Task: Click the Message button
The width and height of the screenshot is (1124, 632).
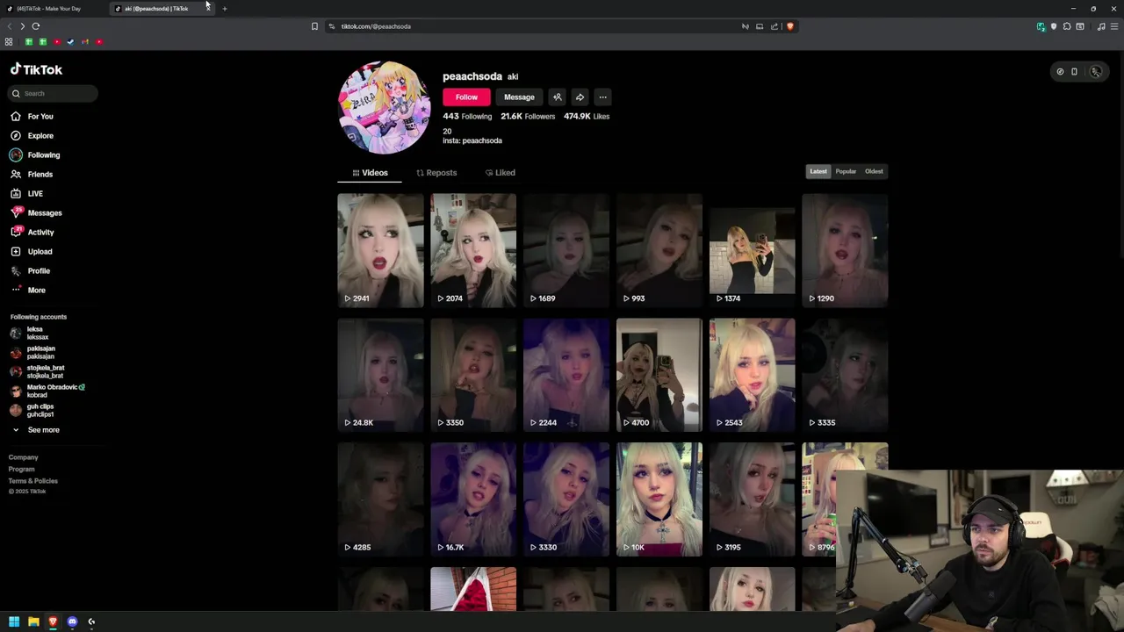Action: (519, 97)
